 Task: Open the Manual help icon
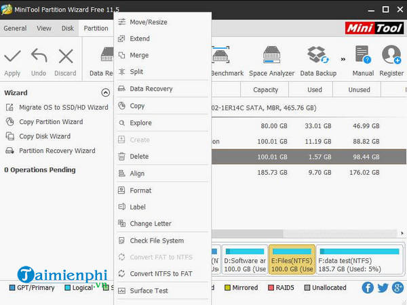(x=363, y=54)
